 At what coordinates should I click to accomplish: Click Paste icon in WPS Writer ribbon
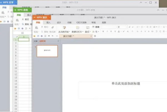tap(3, 13)
